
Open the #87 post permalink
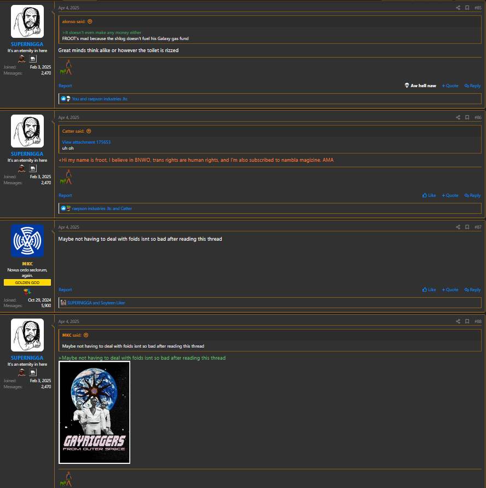pos(478,227)
